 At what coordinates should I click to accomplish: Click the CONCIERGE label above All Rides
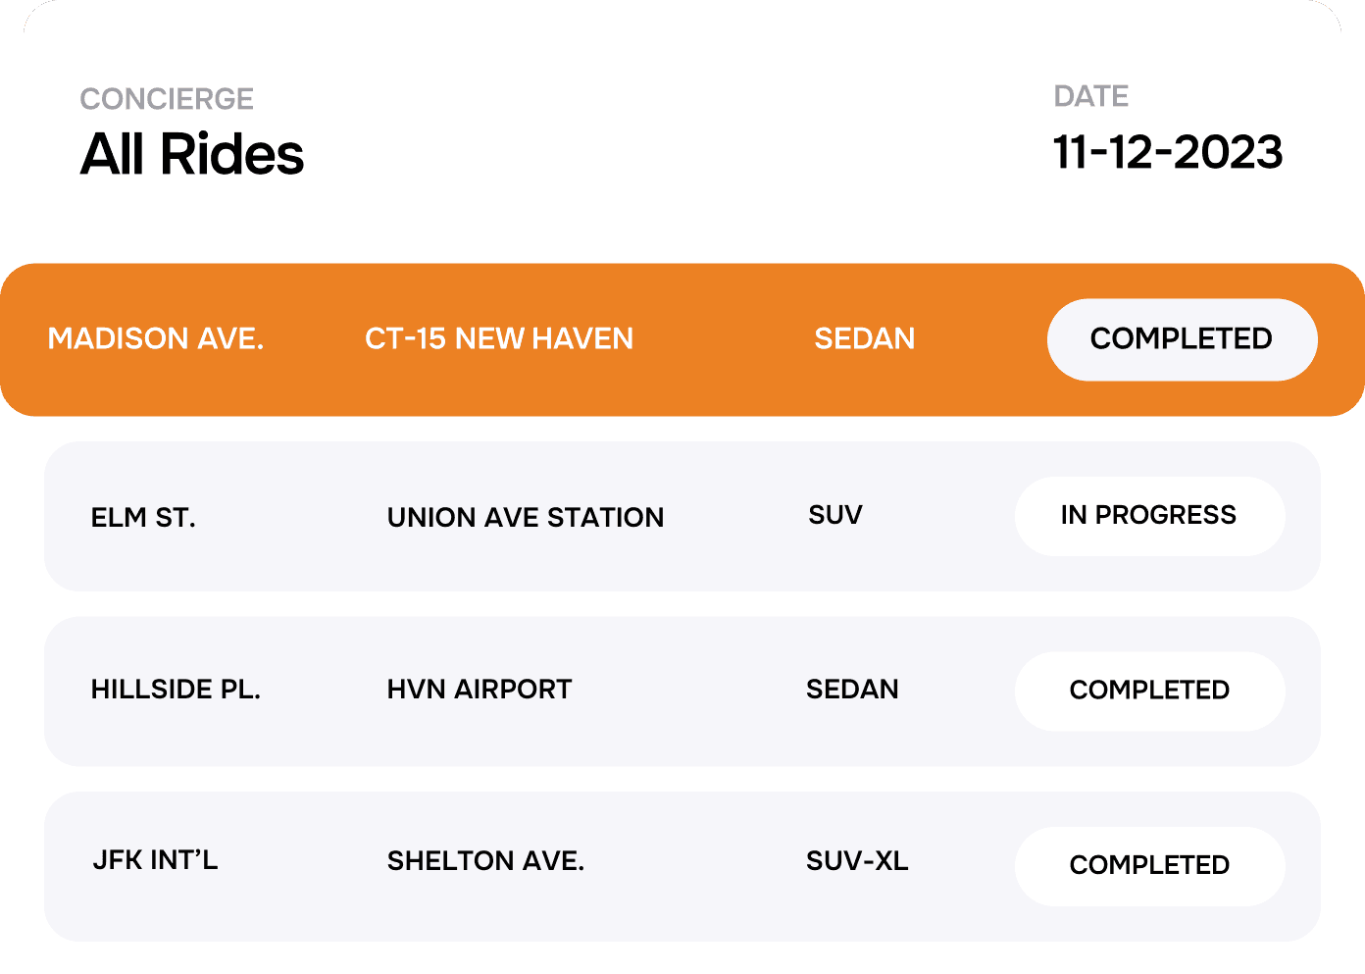click(167, 98)
